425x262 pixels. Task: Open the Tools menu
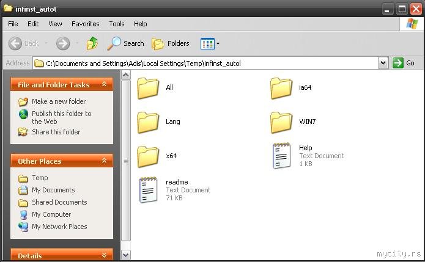117,24
